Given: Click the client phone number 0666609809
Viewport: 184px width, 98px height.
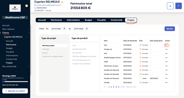Looking at the screenshot, I should pos(41,8).
